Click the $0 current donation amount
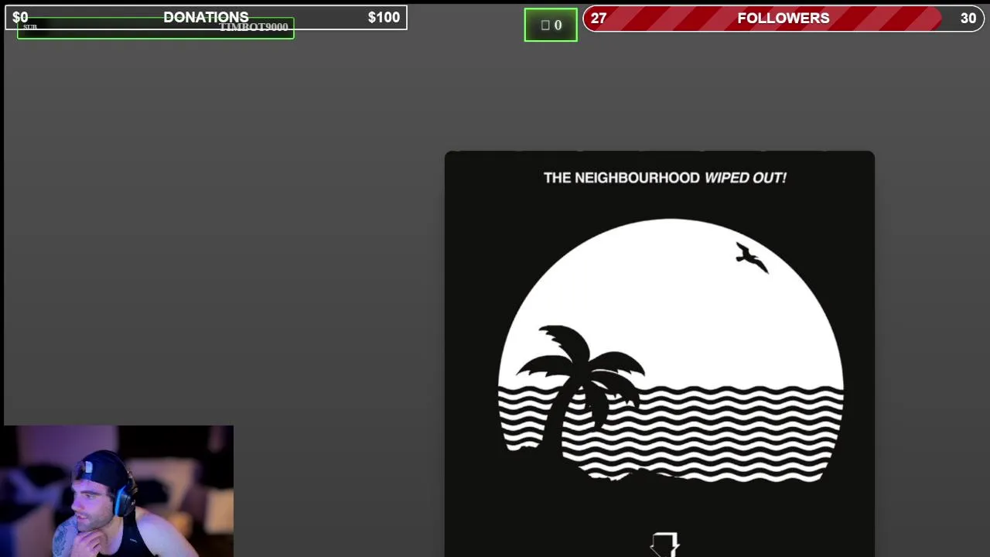The width and height of the screenshot is (990, 557). pyautogui.click(x=20, y=17)
